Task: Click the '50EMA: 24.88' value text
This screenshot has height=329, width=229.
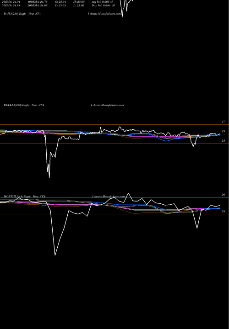Action: [x=11, y=5]
